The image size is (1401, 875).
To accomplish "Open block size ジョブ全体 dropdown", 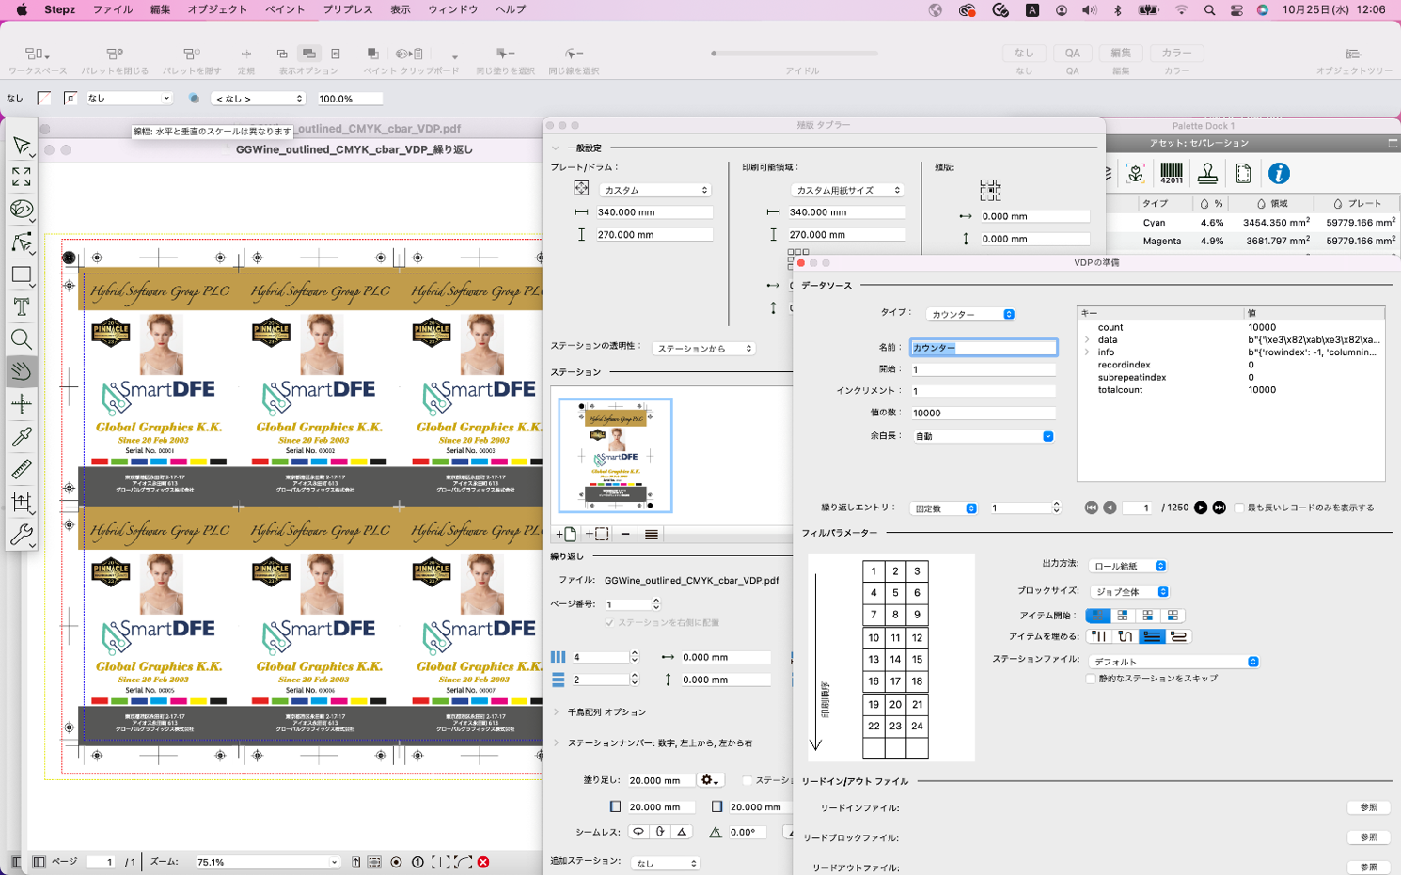I will [x=1129, y=591].
